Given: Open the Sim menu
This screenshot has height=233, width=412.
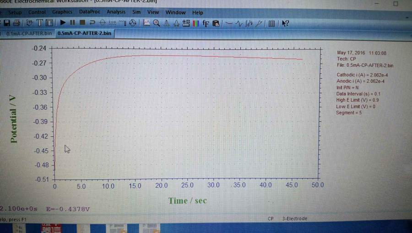Looking at the screenshot, I should point(136,12).
